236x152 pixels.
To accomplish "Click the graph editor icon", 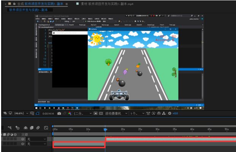I will point(46,128).
